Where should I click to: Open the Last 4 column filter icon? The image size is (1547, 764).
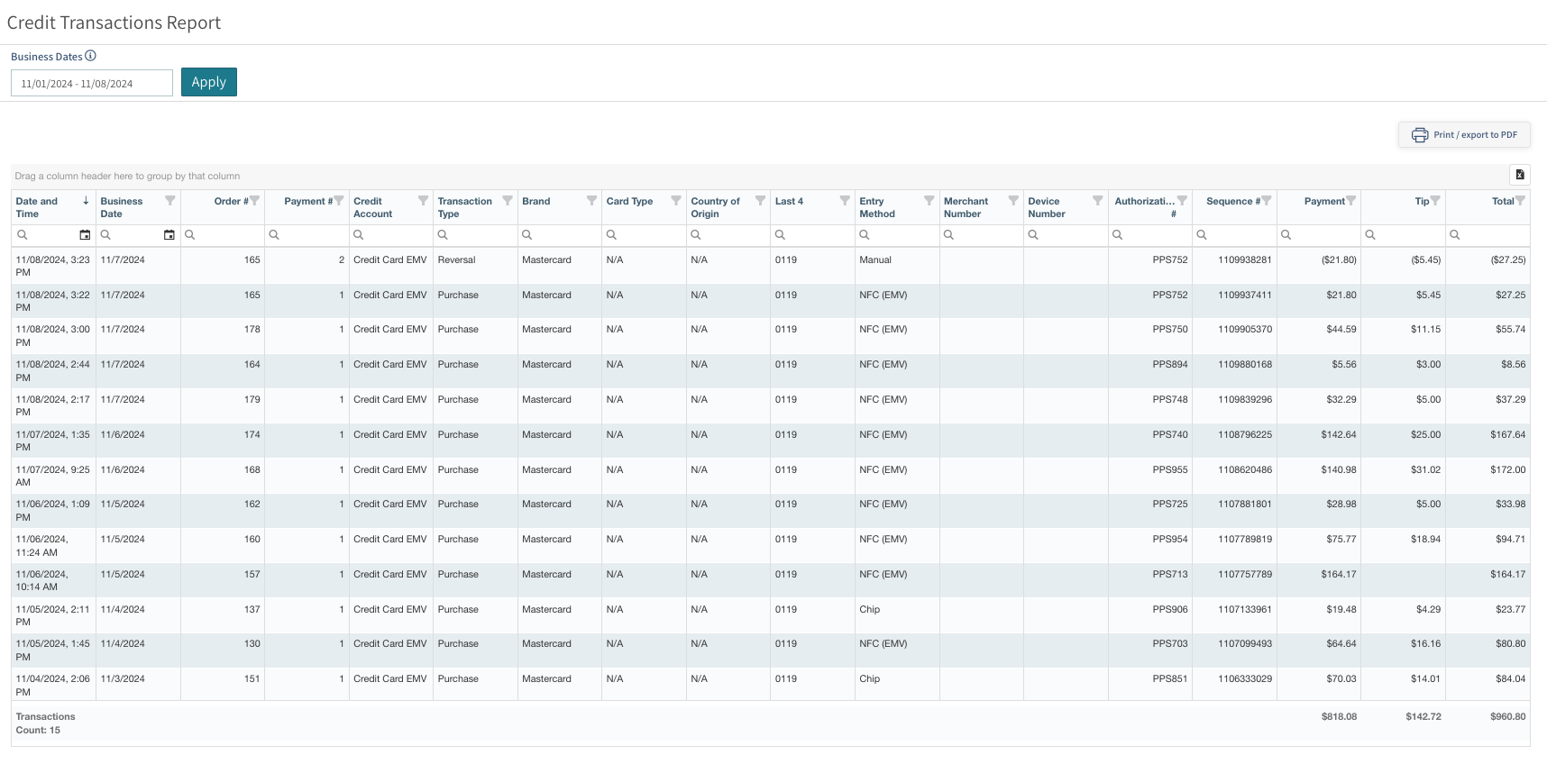tap(845, 201)
